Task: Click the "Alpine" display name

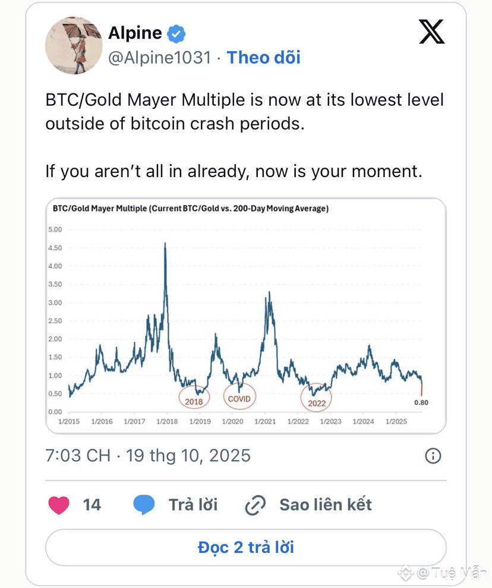Action: tap(136, 33)
